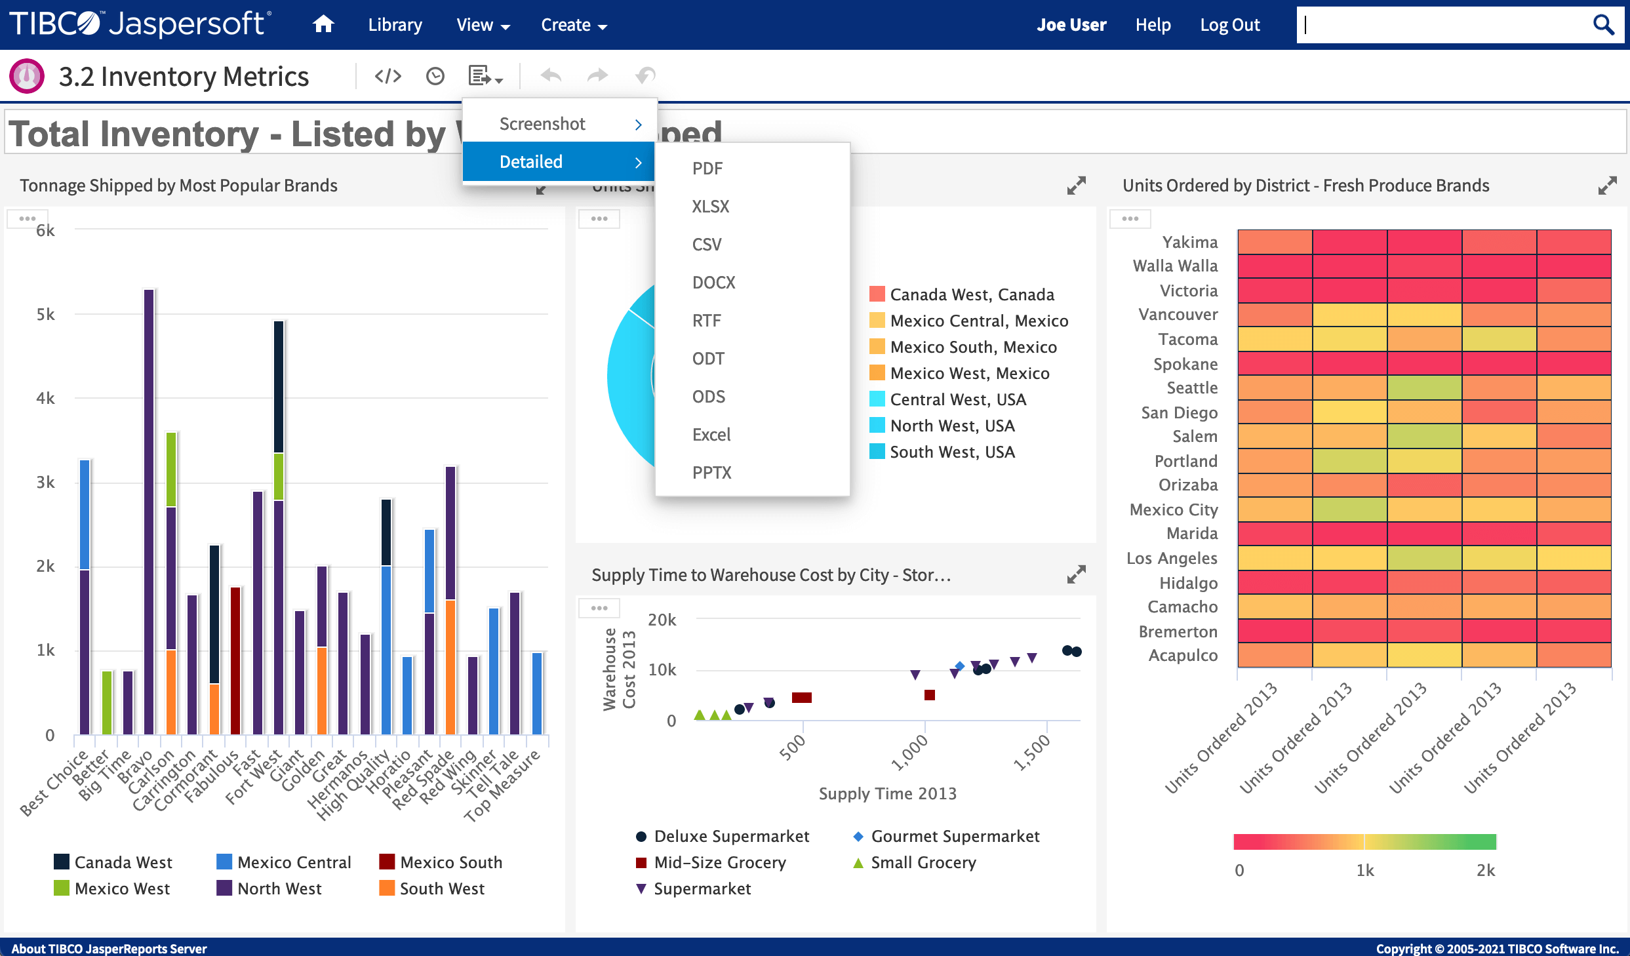Viewport: 1630px width, 956px height.
Task: Click the heat map color scale bar
Action: click(x=1364, y=841)
